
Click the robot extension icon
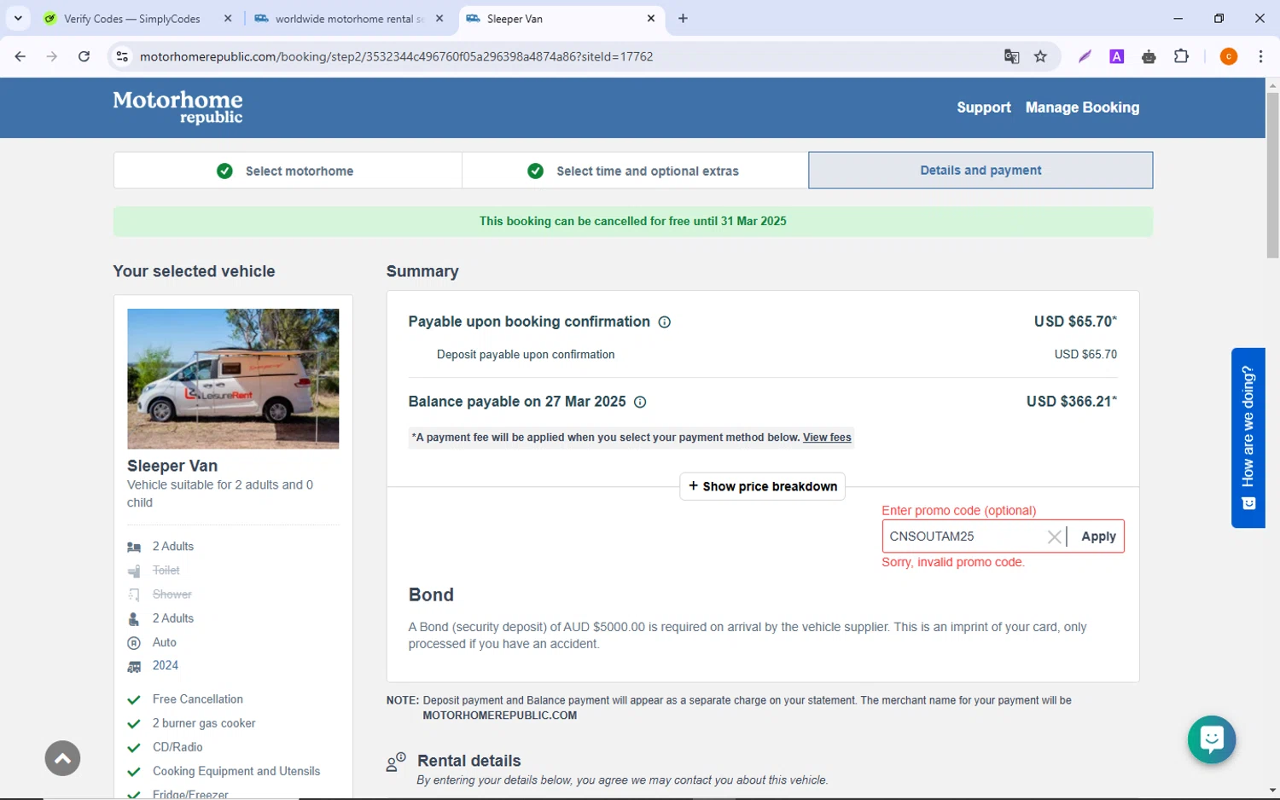[1149, 56]
